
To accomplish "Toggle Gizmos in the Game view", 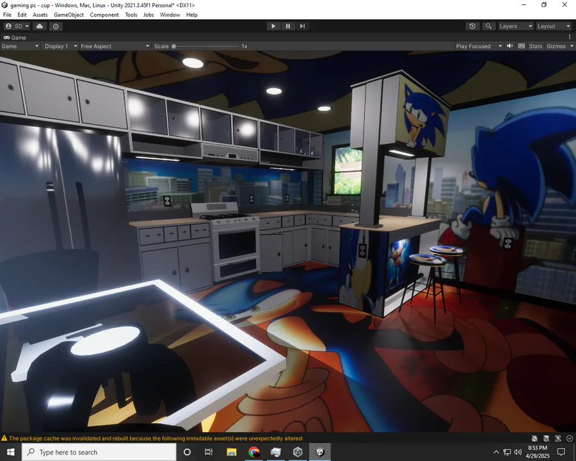I will [556, 46].
